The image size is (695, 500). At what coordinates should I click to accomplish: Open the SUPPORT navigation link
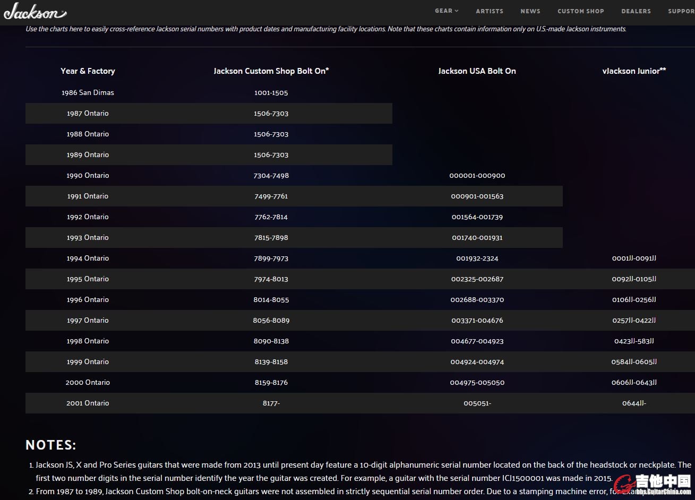[681, 11]
